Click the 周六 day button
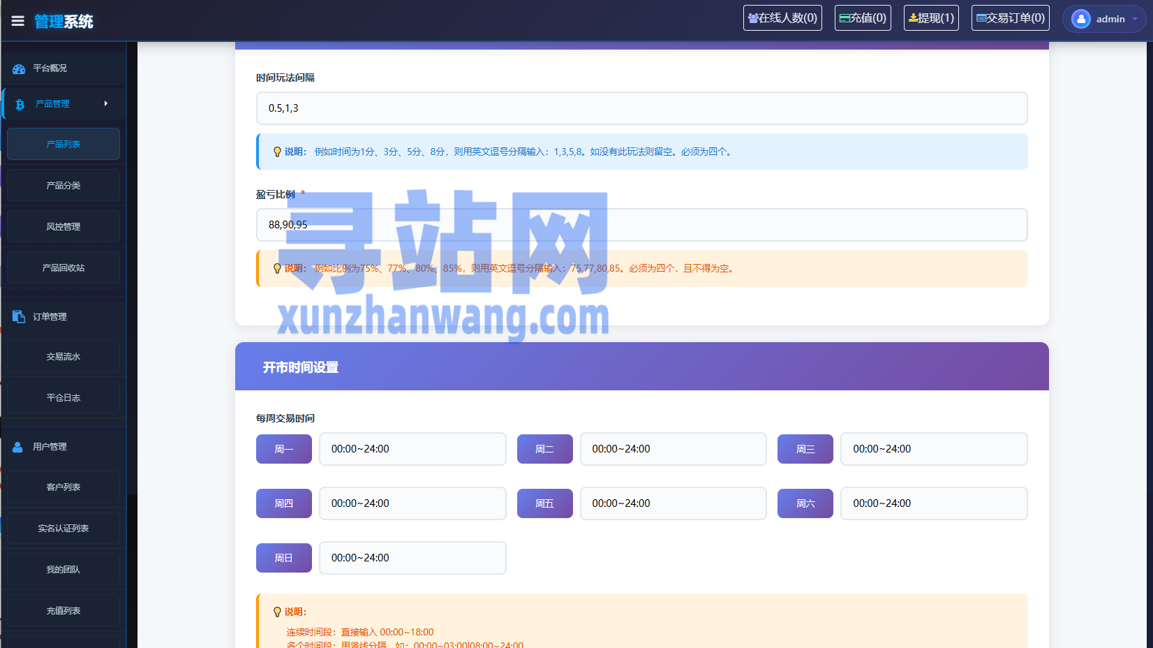 (805, 503)
